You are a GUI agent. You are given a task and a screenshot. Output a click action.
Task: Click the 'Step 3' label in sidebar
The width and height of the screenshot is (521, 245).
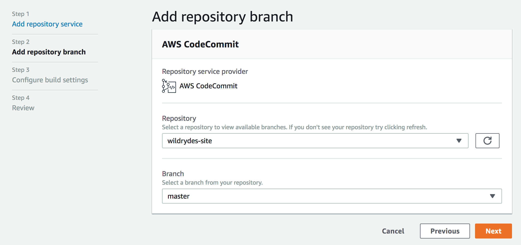pyautogui.click(x=21, y=70)
